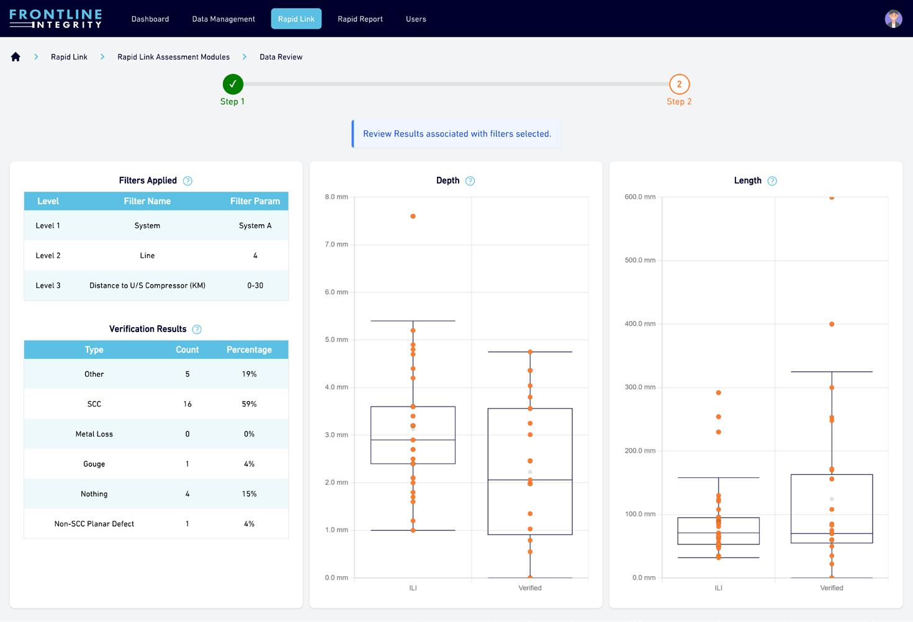Click help icon beside Verification Results

197,330
